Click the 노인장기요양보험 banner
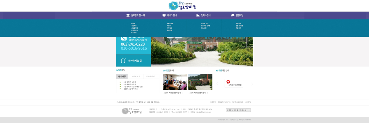Viewport: 369px width, 123px height. [234, 83]
